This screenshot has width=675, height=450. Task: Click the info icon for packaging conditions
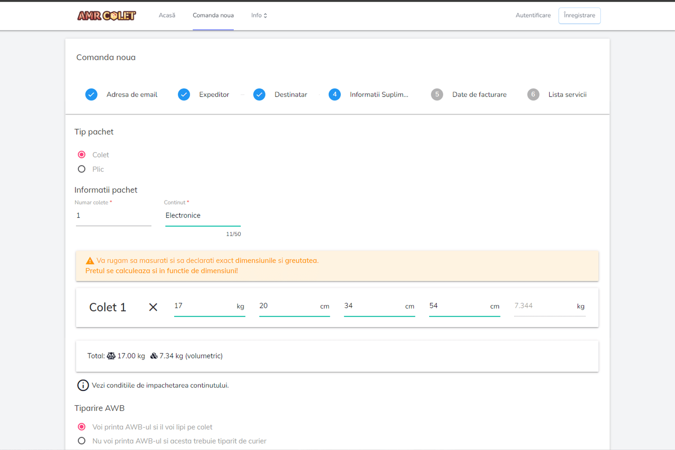[83, 385]
